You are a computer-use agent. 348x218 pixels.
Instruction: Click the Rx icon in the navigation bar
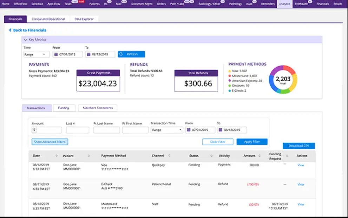pyautogui.click(x=106, y=4)
